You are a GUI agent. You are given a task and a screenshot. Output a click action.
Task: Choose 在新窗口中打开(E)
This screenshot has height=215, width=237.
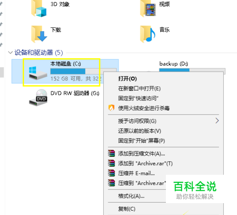pos(139,89)
